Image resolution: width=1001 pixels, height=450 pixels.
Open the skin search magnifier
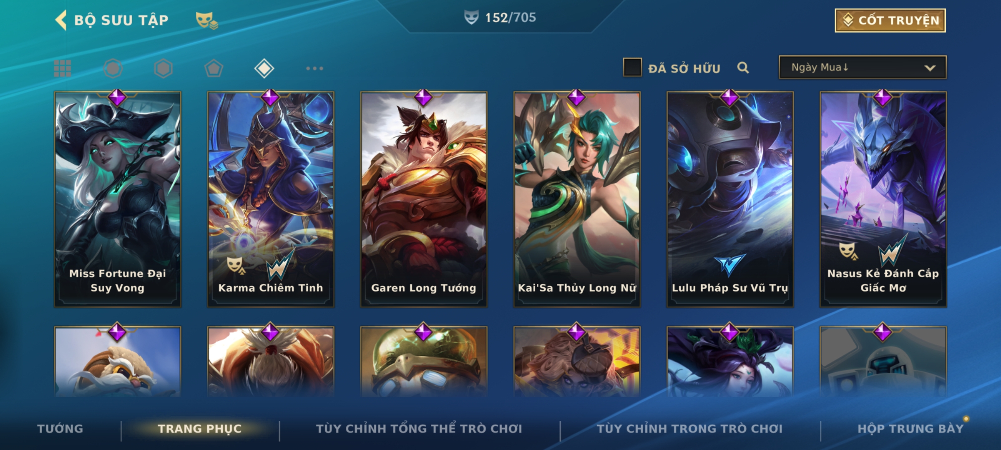[743, 67]
